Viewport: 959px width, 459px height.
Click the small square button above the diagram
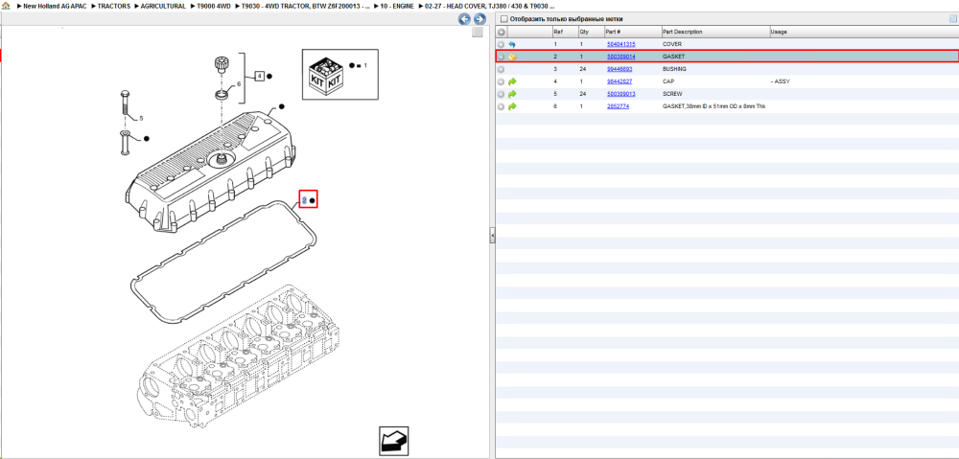479,33
